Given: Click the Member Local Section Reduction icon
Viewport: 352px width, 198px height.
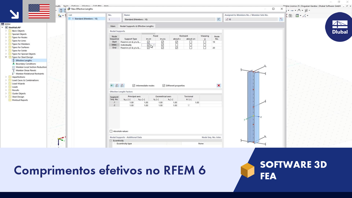Looking at the screenshot, I should [13, 67].
